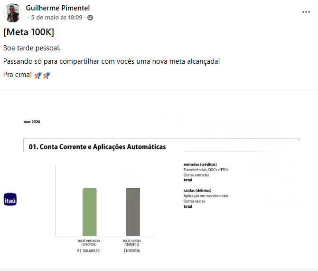
Task: Click the Itaú bank logo
Action: (10, 199)
